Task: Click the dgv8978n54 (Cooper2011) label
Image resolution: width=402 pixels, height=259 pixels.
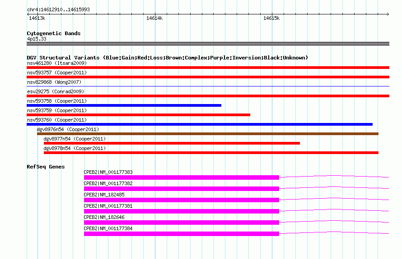Action: [75, 148]
